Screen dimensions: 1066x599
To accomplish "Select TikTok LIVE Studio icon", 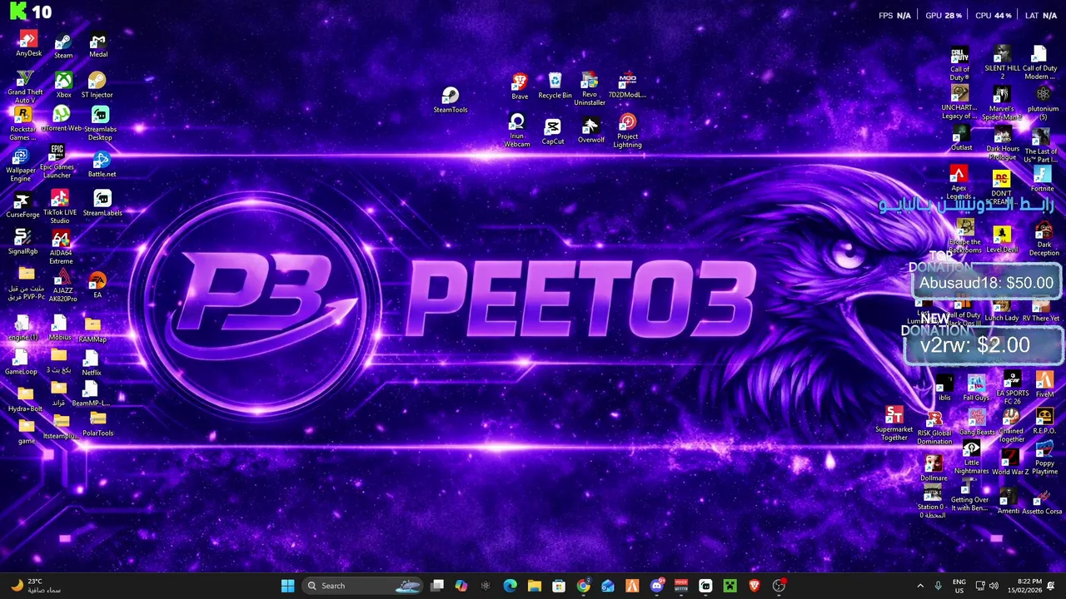I will point(59,206).
